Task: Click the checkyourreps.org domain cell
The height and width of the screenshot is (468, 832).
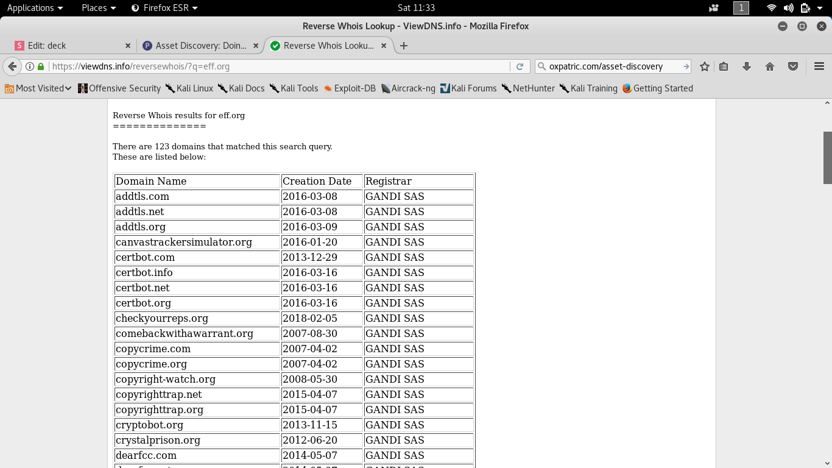Action: coord(197,319)
